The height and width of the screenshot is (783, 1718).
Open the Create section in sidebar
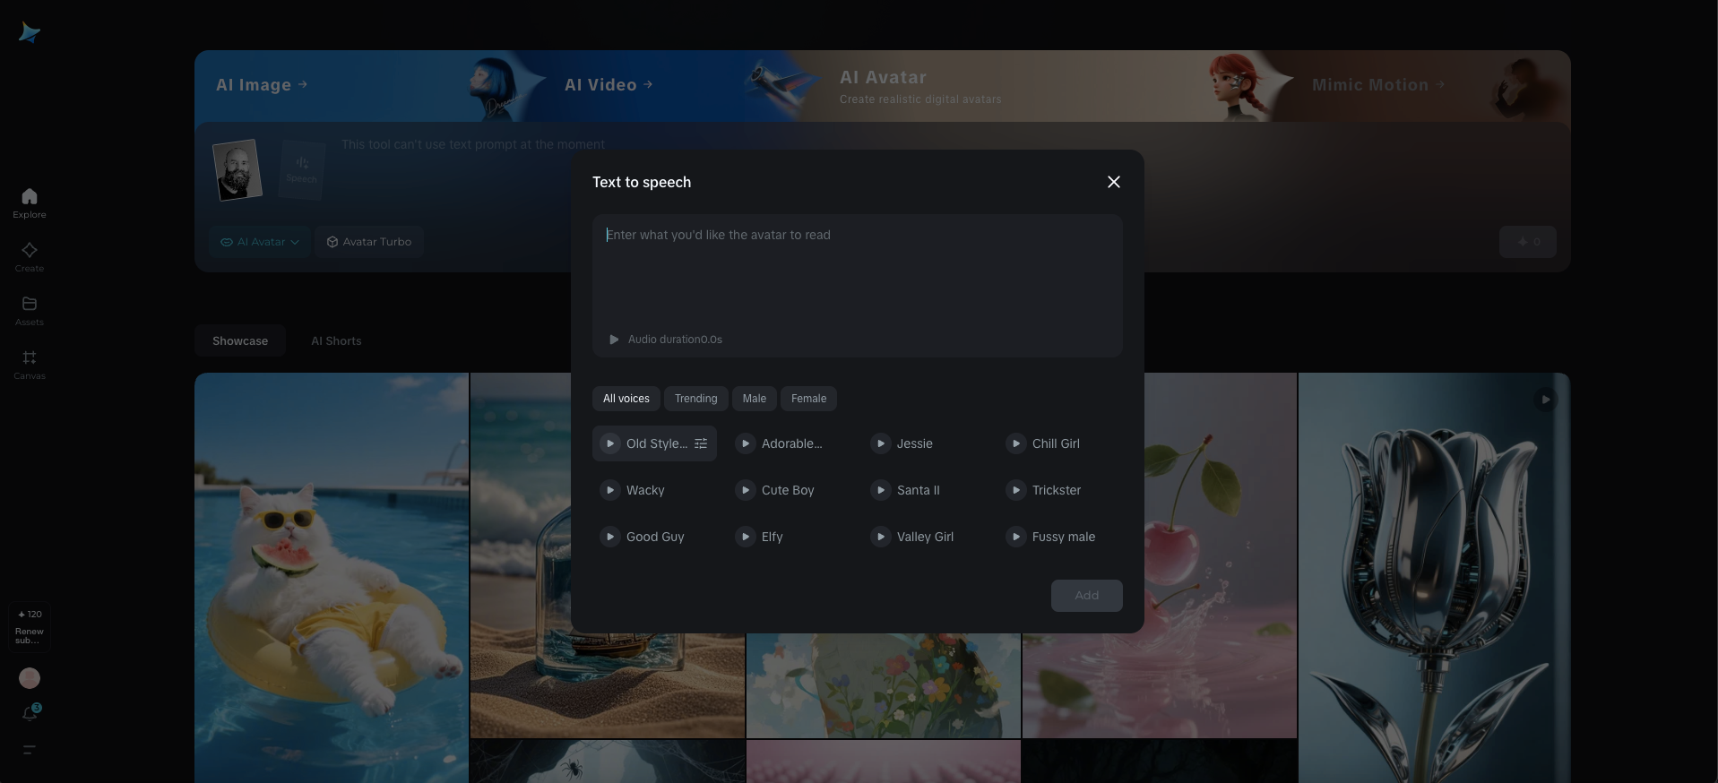coord(30,256)
